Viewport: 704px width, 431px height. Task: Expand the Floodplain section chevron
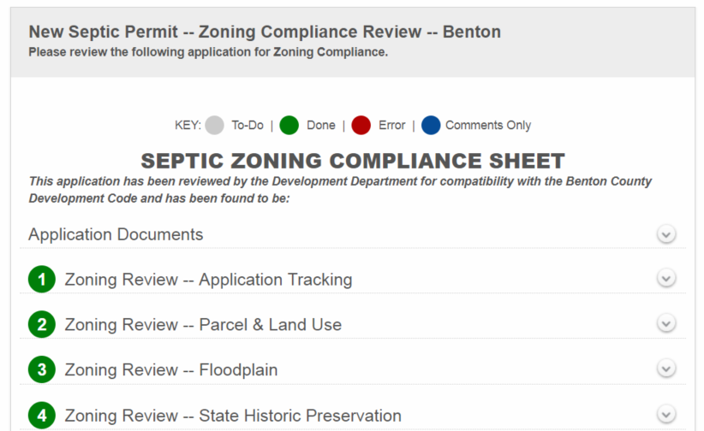tap(665, 369)
